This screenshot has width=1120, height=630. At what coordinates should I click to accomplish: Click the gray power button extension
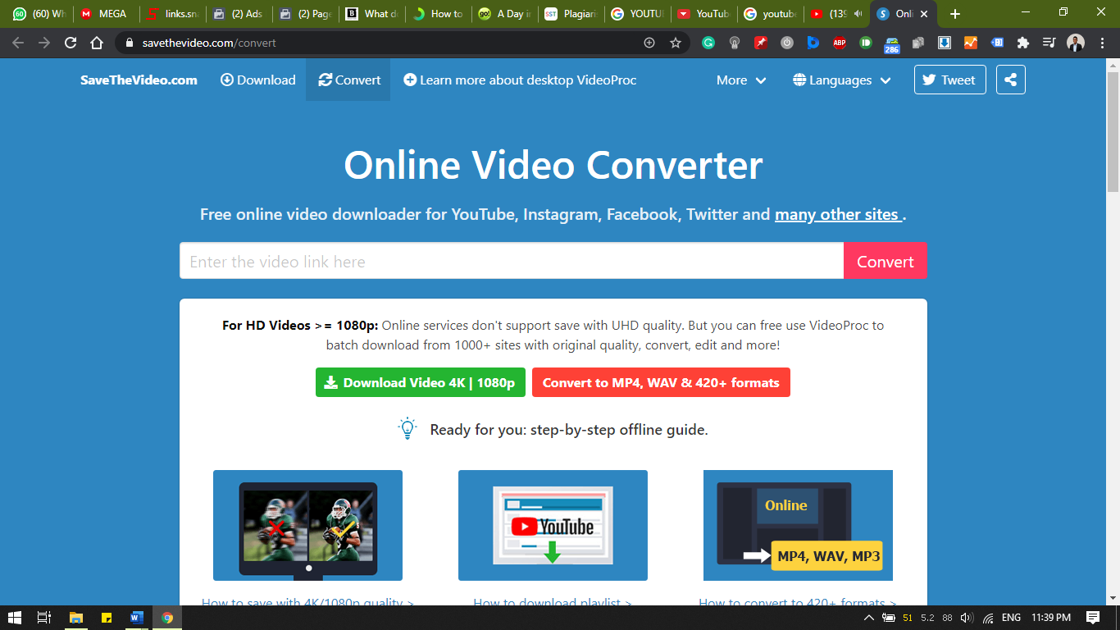[787, 43]
